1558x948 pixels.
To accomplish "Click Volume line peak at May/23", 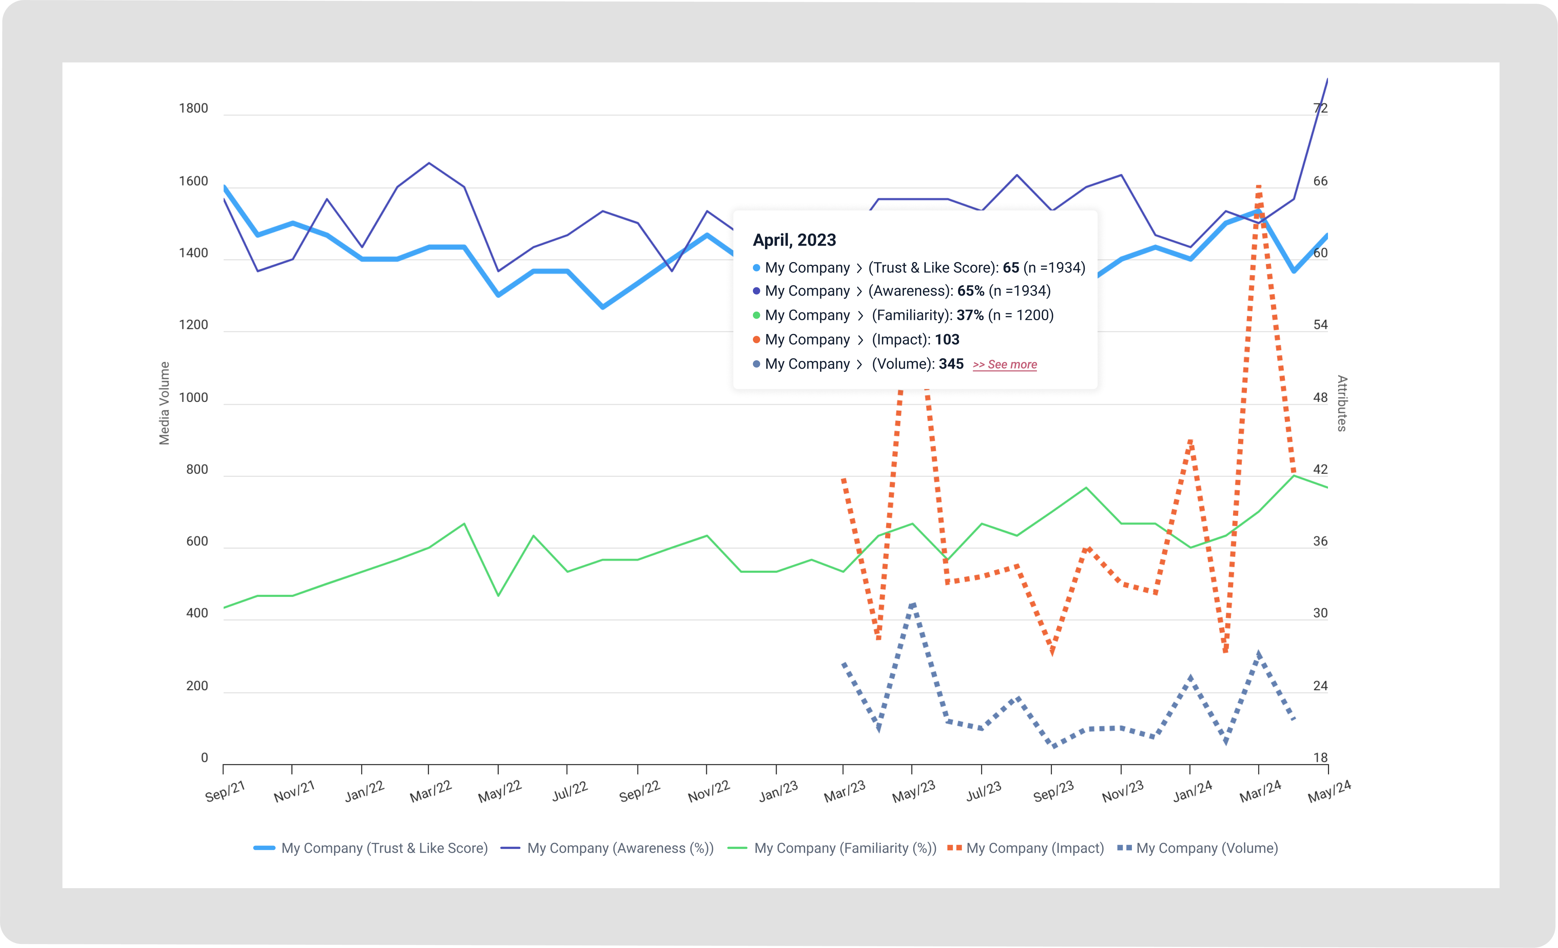I will 912,604.
